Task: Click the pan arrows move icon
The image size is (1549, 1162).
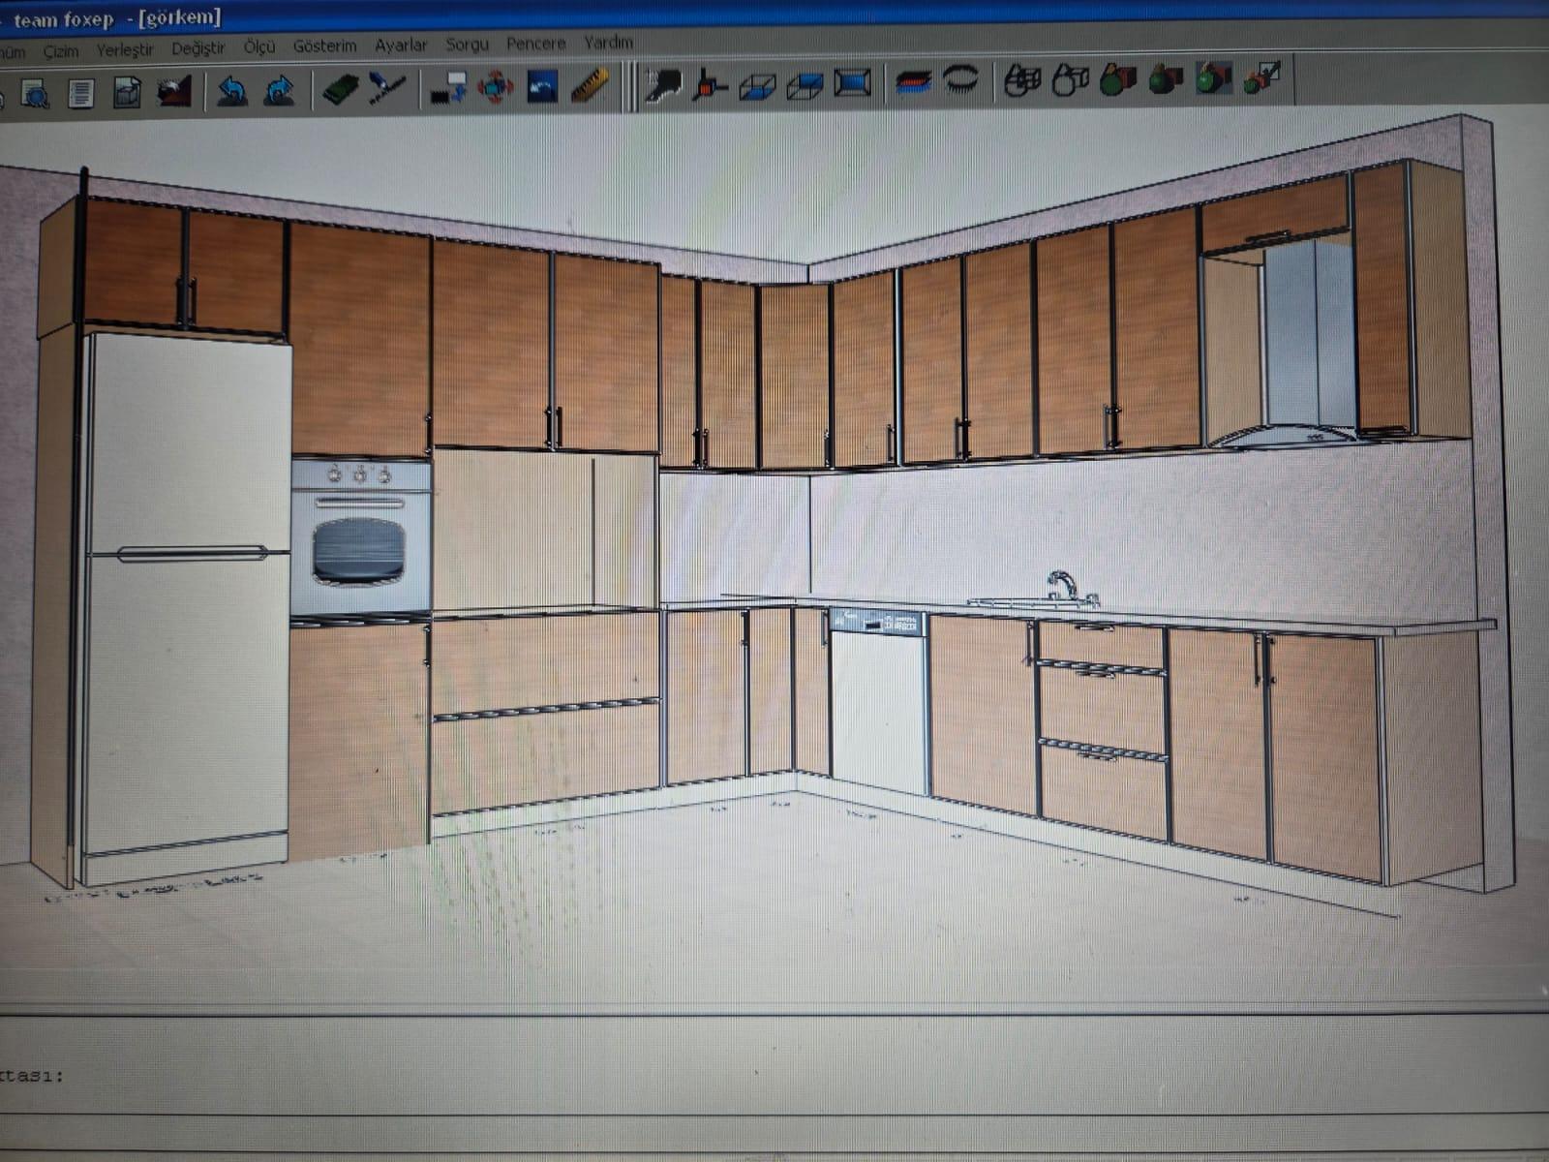Action: [495, 87]
